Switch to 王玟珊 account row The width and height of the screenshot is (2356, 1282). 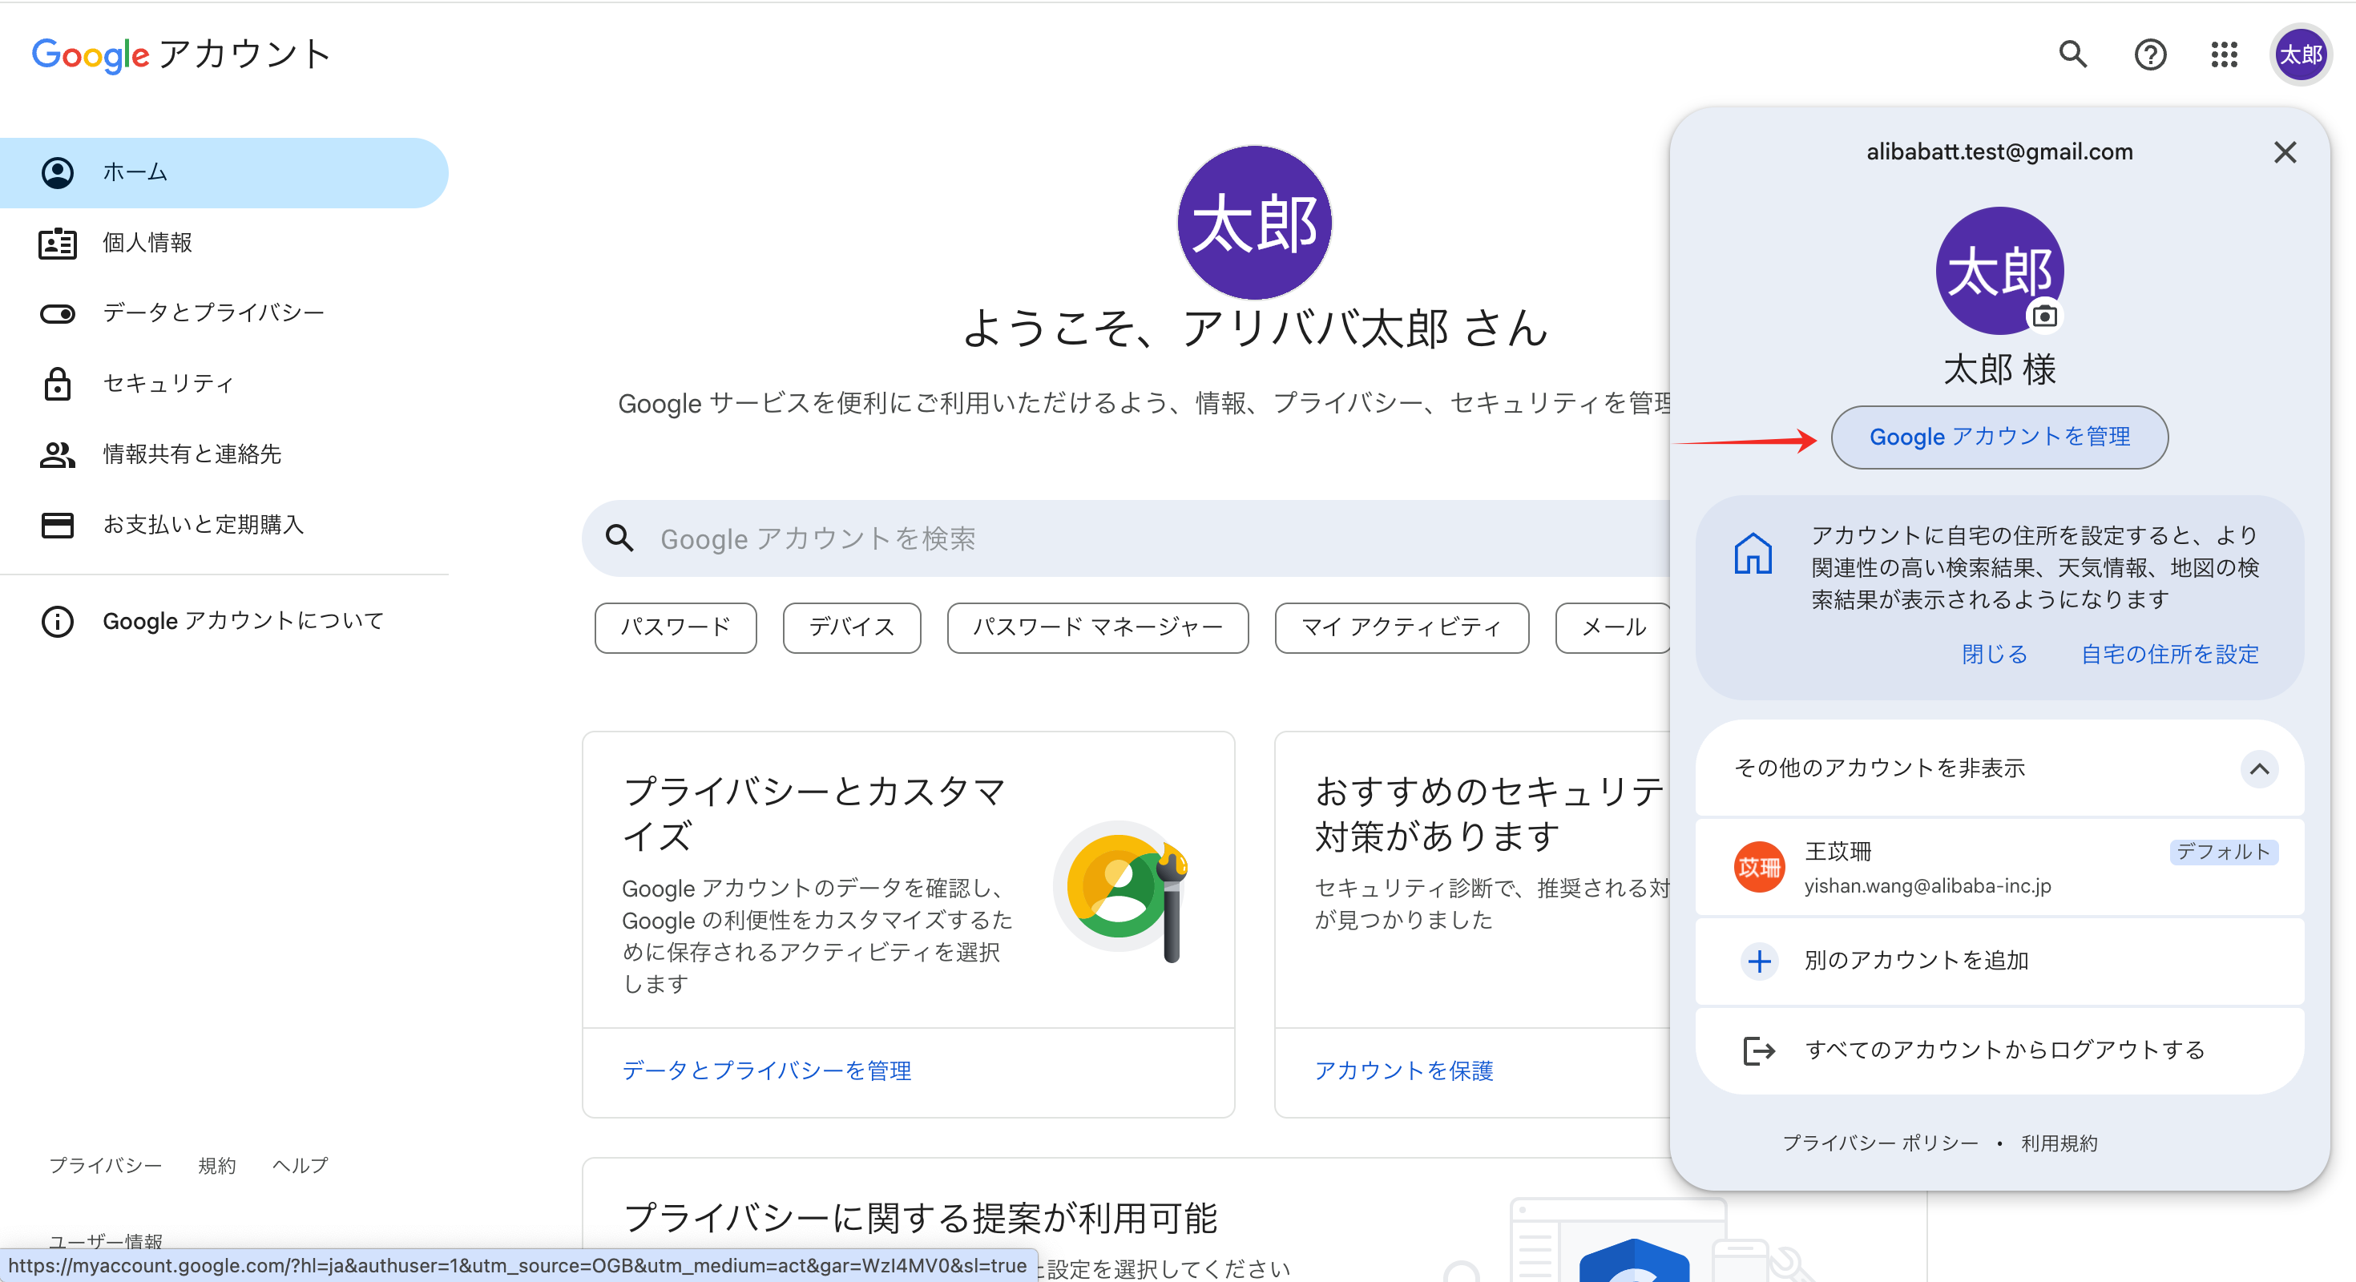[1999, 868]
